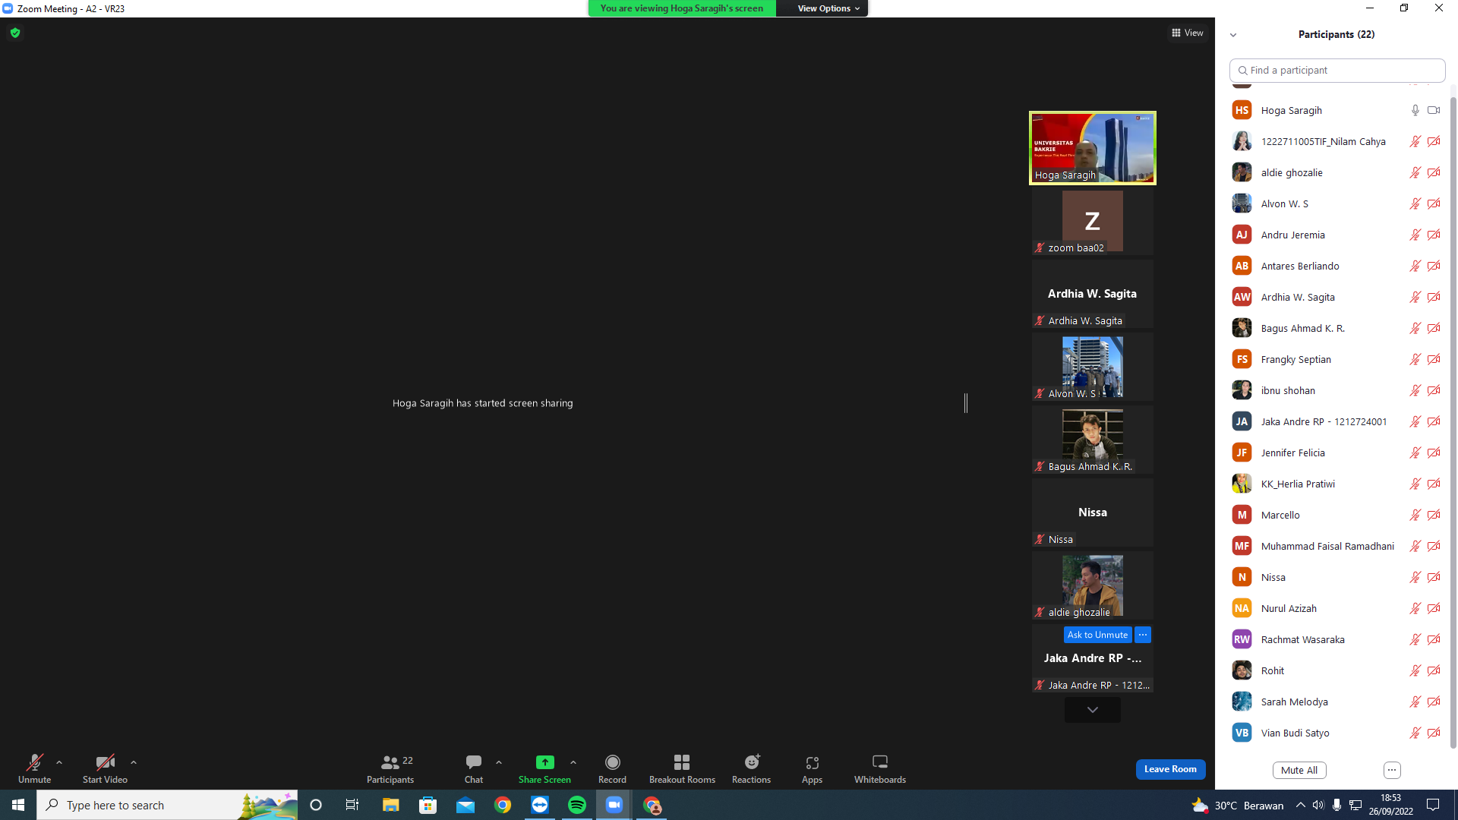The width and height of the screenshot is (1458, 820).
Task: Expand share options arrow next to Share Screen
Action: [x=573, y=762]
